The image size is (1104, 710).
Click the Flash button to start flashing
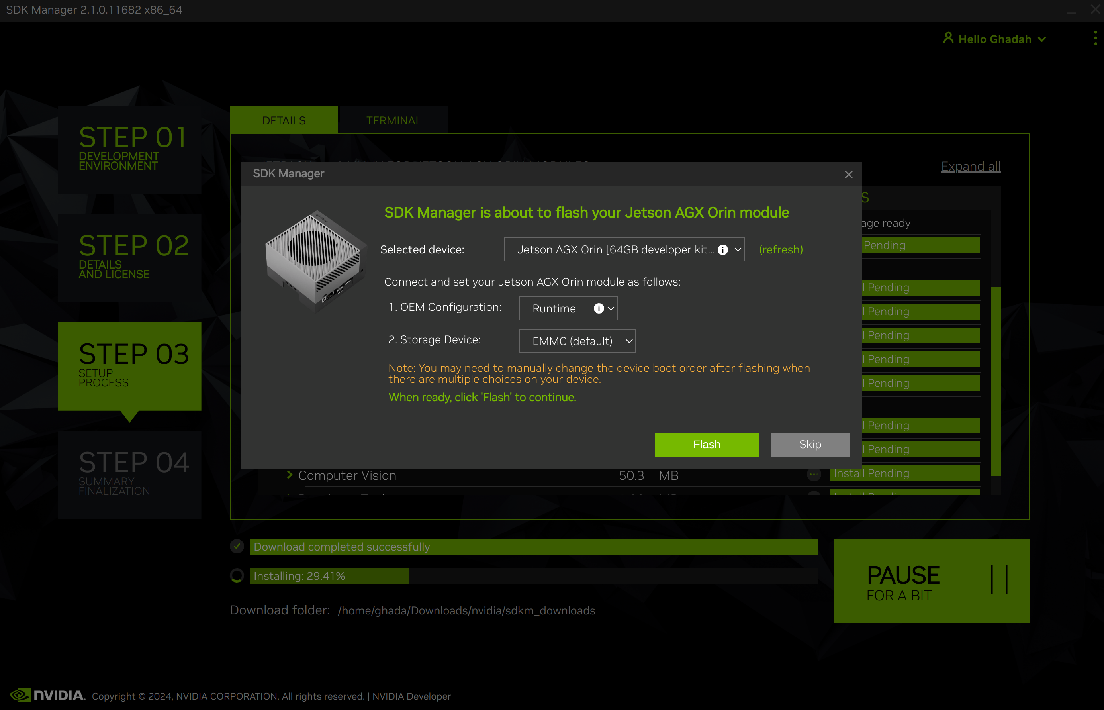tap(707, 444)
